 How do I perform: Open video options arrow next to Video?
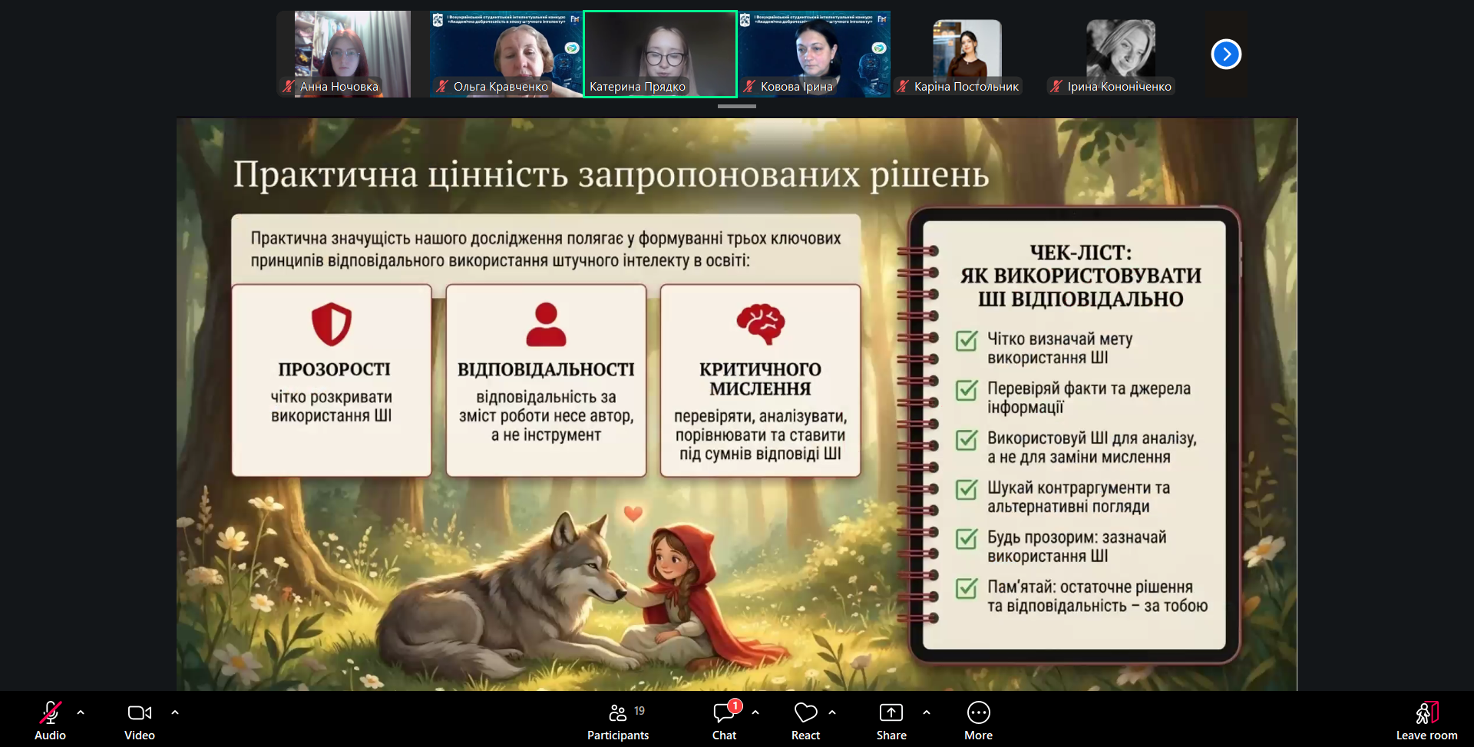(175, 712)
